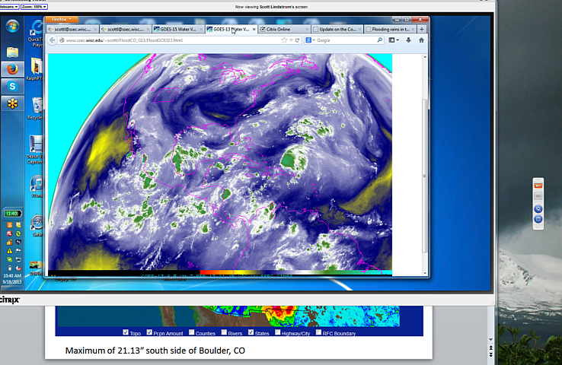Click the Windows Start orb
This screenshot has height=365, width=562.
pyautogui.click(x=12, y=26)
